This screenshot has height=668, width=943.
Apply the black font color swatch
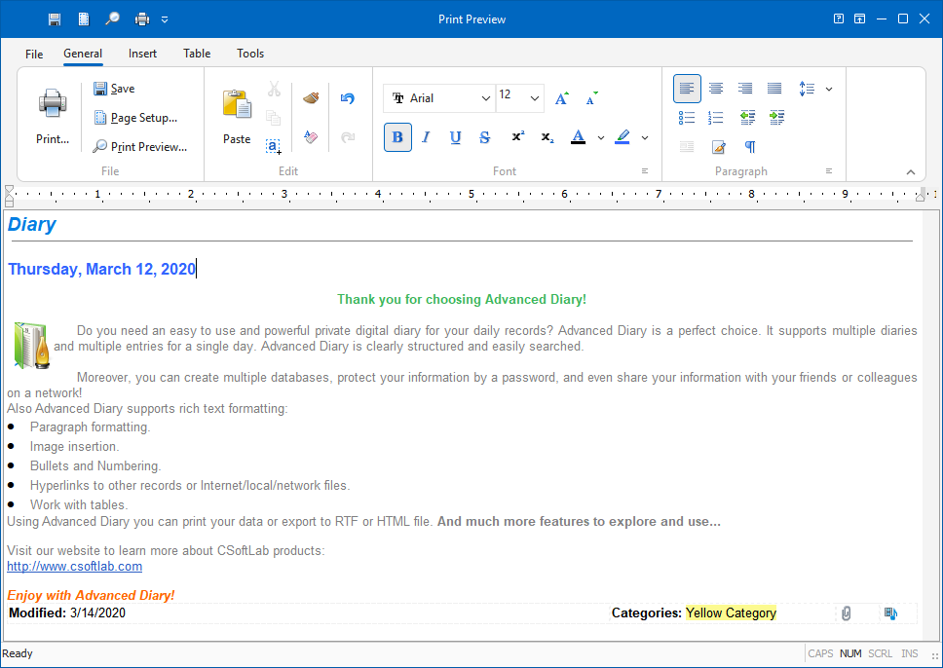coord(579,137)
